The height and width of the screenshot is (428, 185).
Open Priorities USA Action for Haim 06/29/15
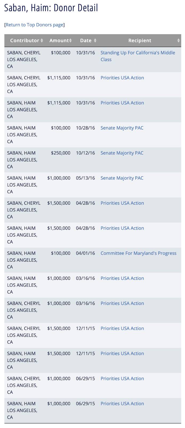pyautogui.click(x=122, y=403)
